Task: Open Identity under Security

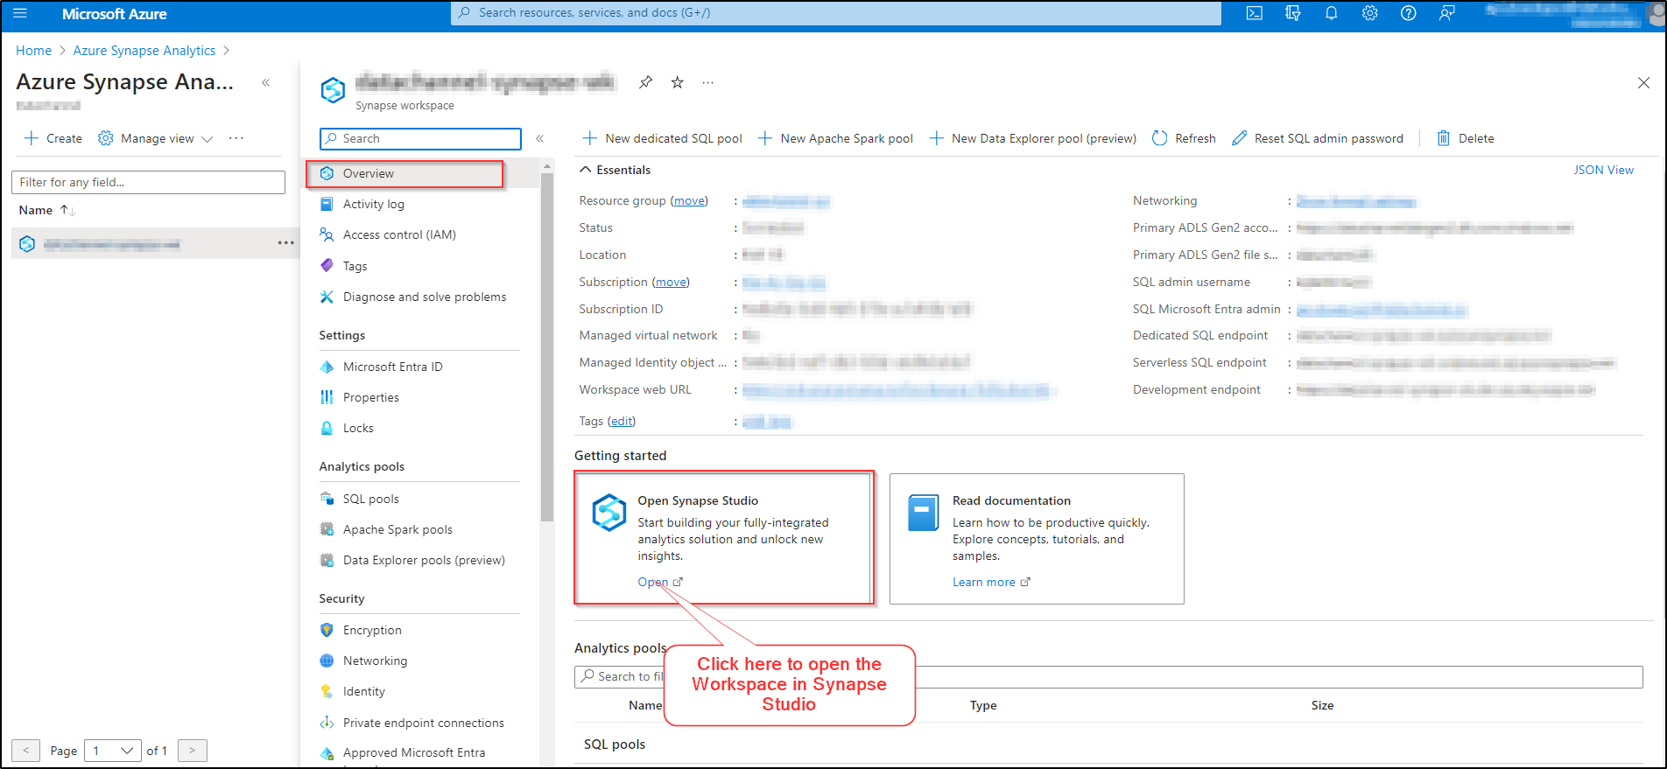Action: tap(363, 691)
